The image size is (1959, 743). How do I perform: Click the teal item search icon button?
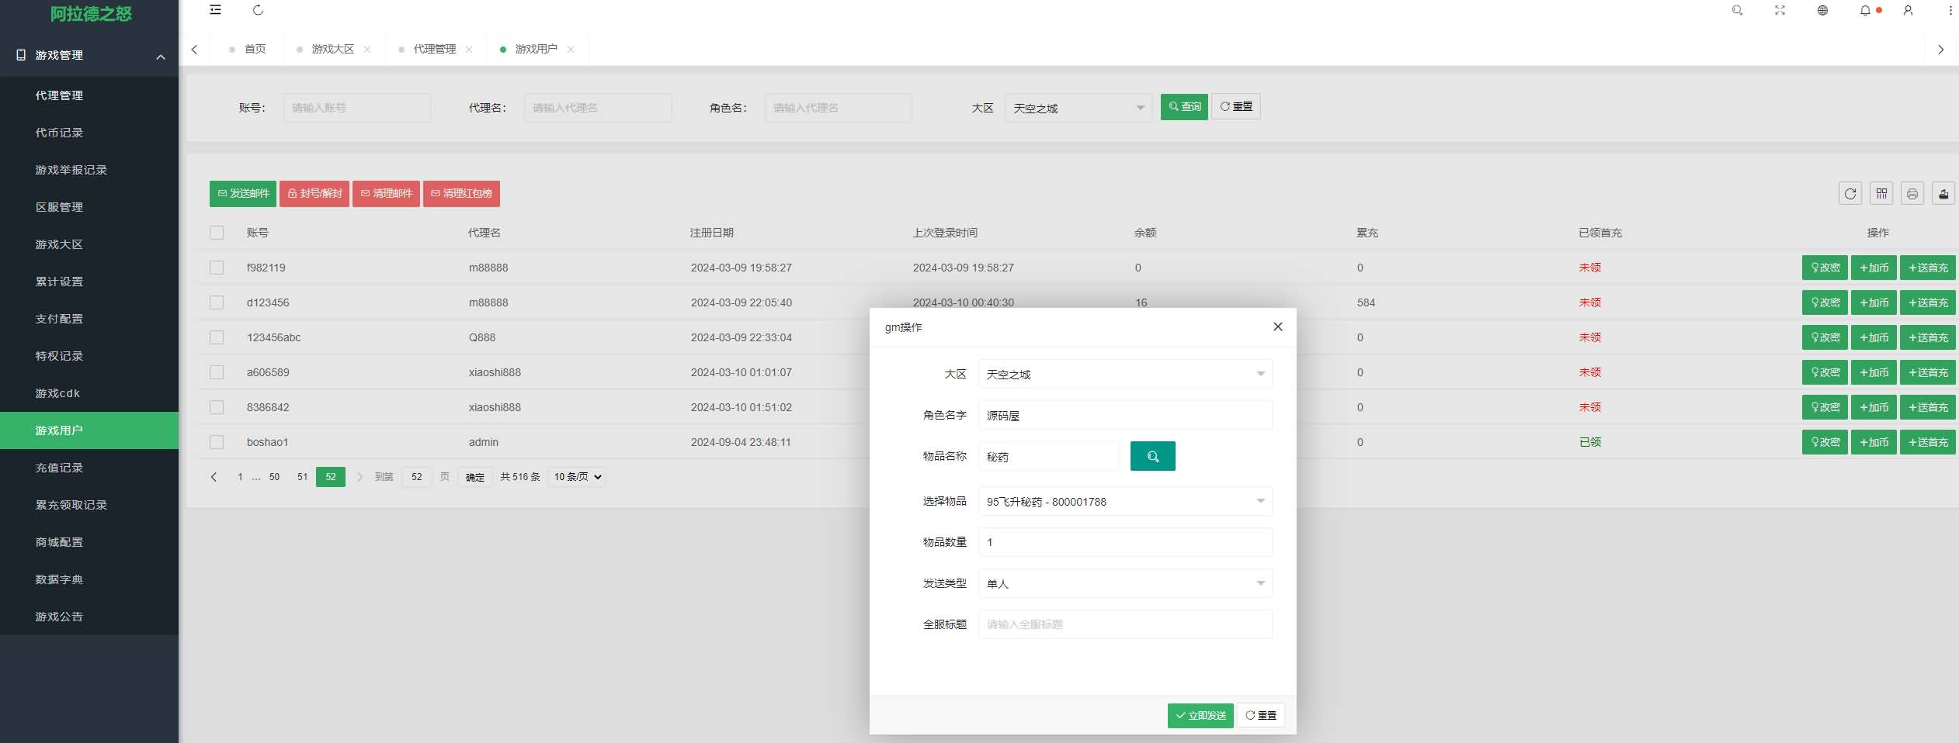click(x=1152, y=457)
